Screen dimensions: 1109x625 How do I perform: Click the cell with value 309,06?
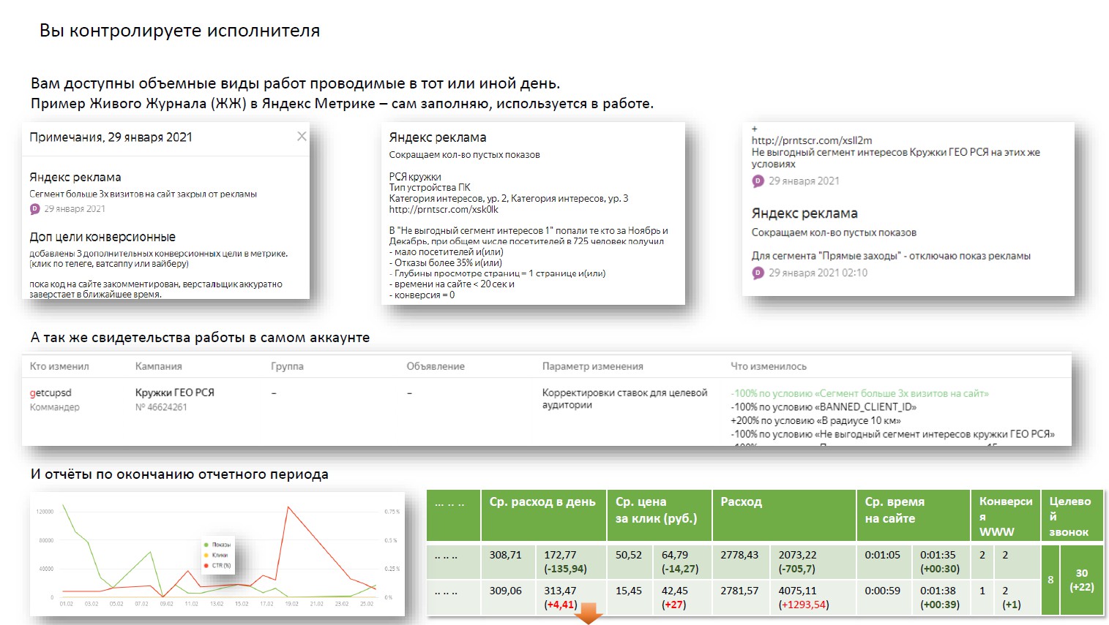point(508,597)
